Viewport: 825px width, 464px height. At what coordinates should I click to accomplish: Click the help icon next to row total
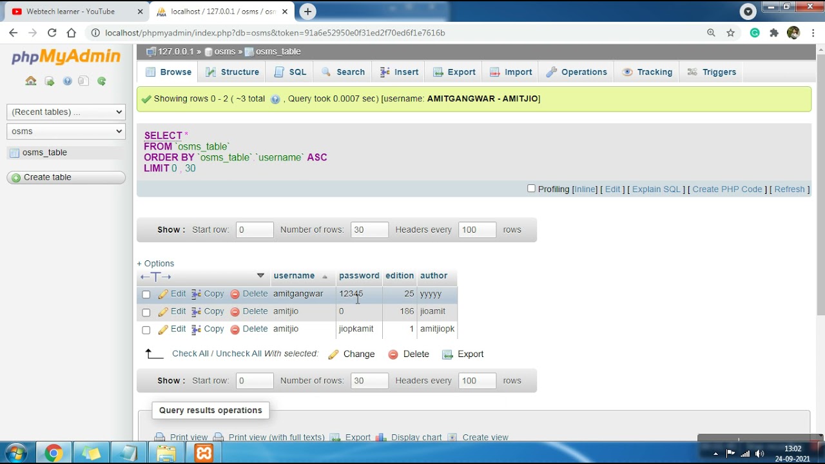[x=275, y=99]
